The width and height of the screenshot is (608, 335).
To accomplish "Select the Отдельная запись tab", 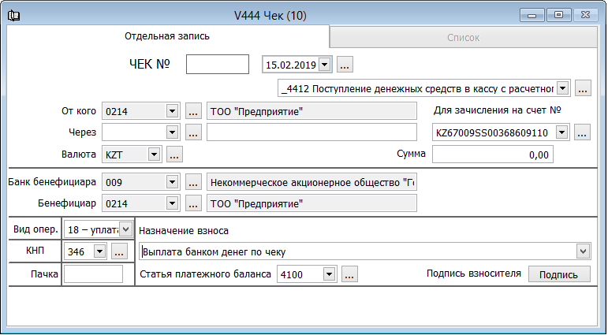I will 167,36.
